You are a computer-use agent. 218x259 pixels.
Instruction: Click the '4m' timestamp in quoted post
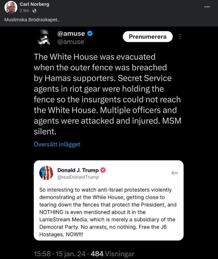(x=174, y=173)
